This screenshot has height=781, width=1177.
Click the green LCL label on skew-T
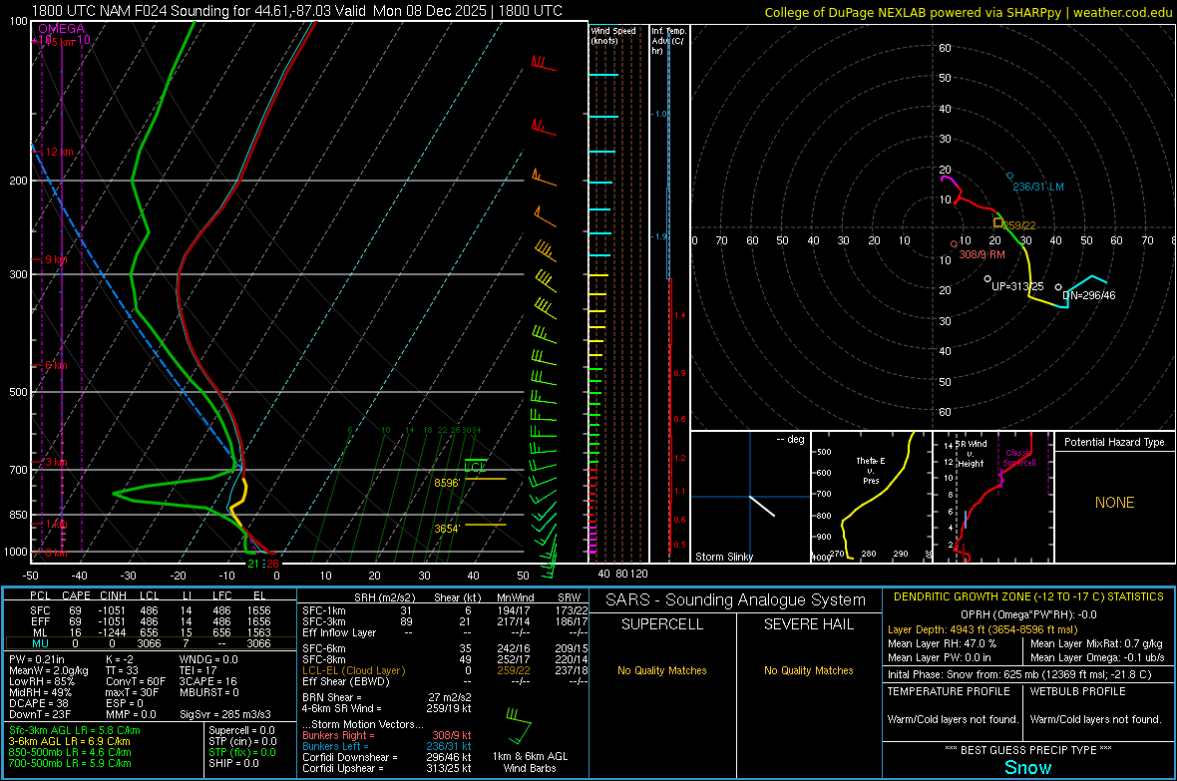pos(475,467)
